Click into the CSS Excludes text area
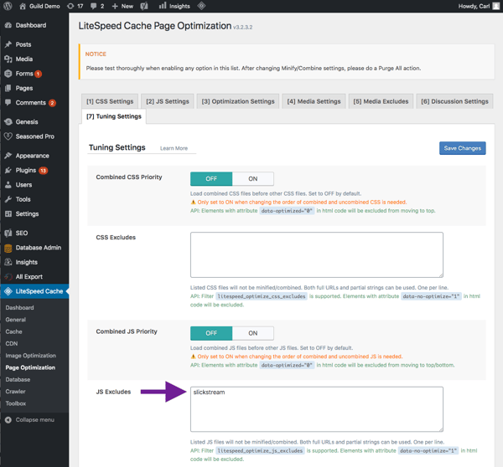 coord(317,255)
